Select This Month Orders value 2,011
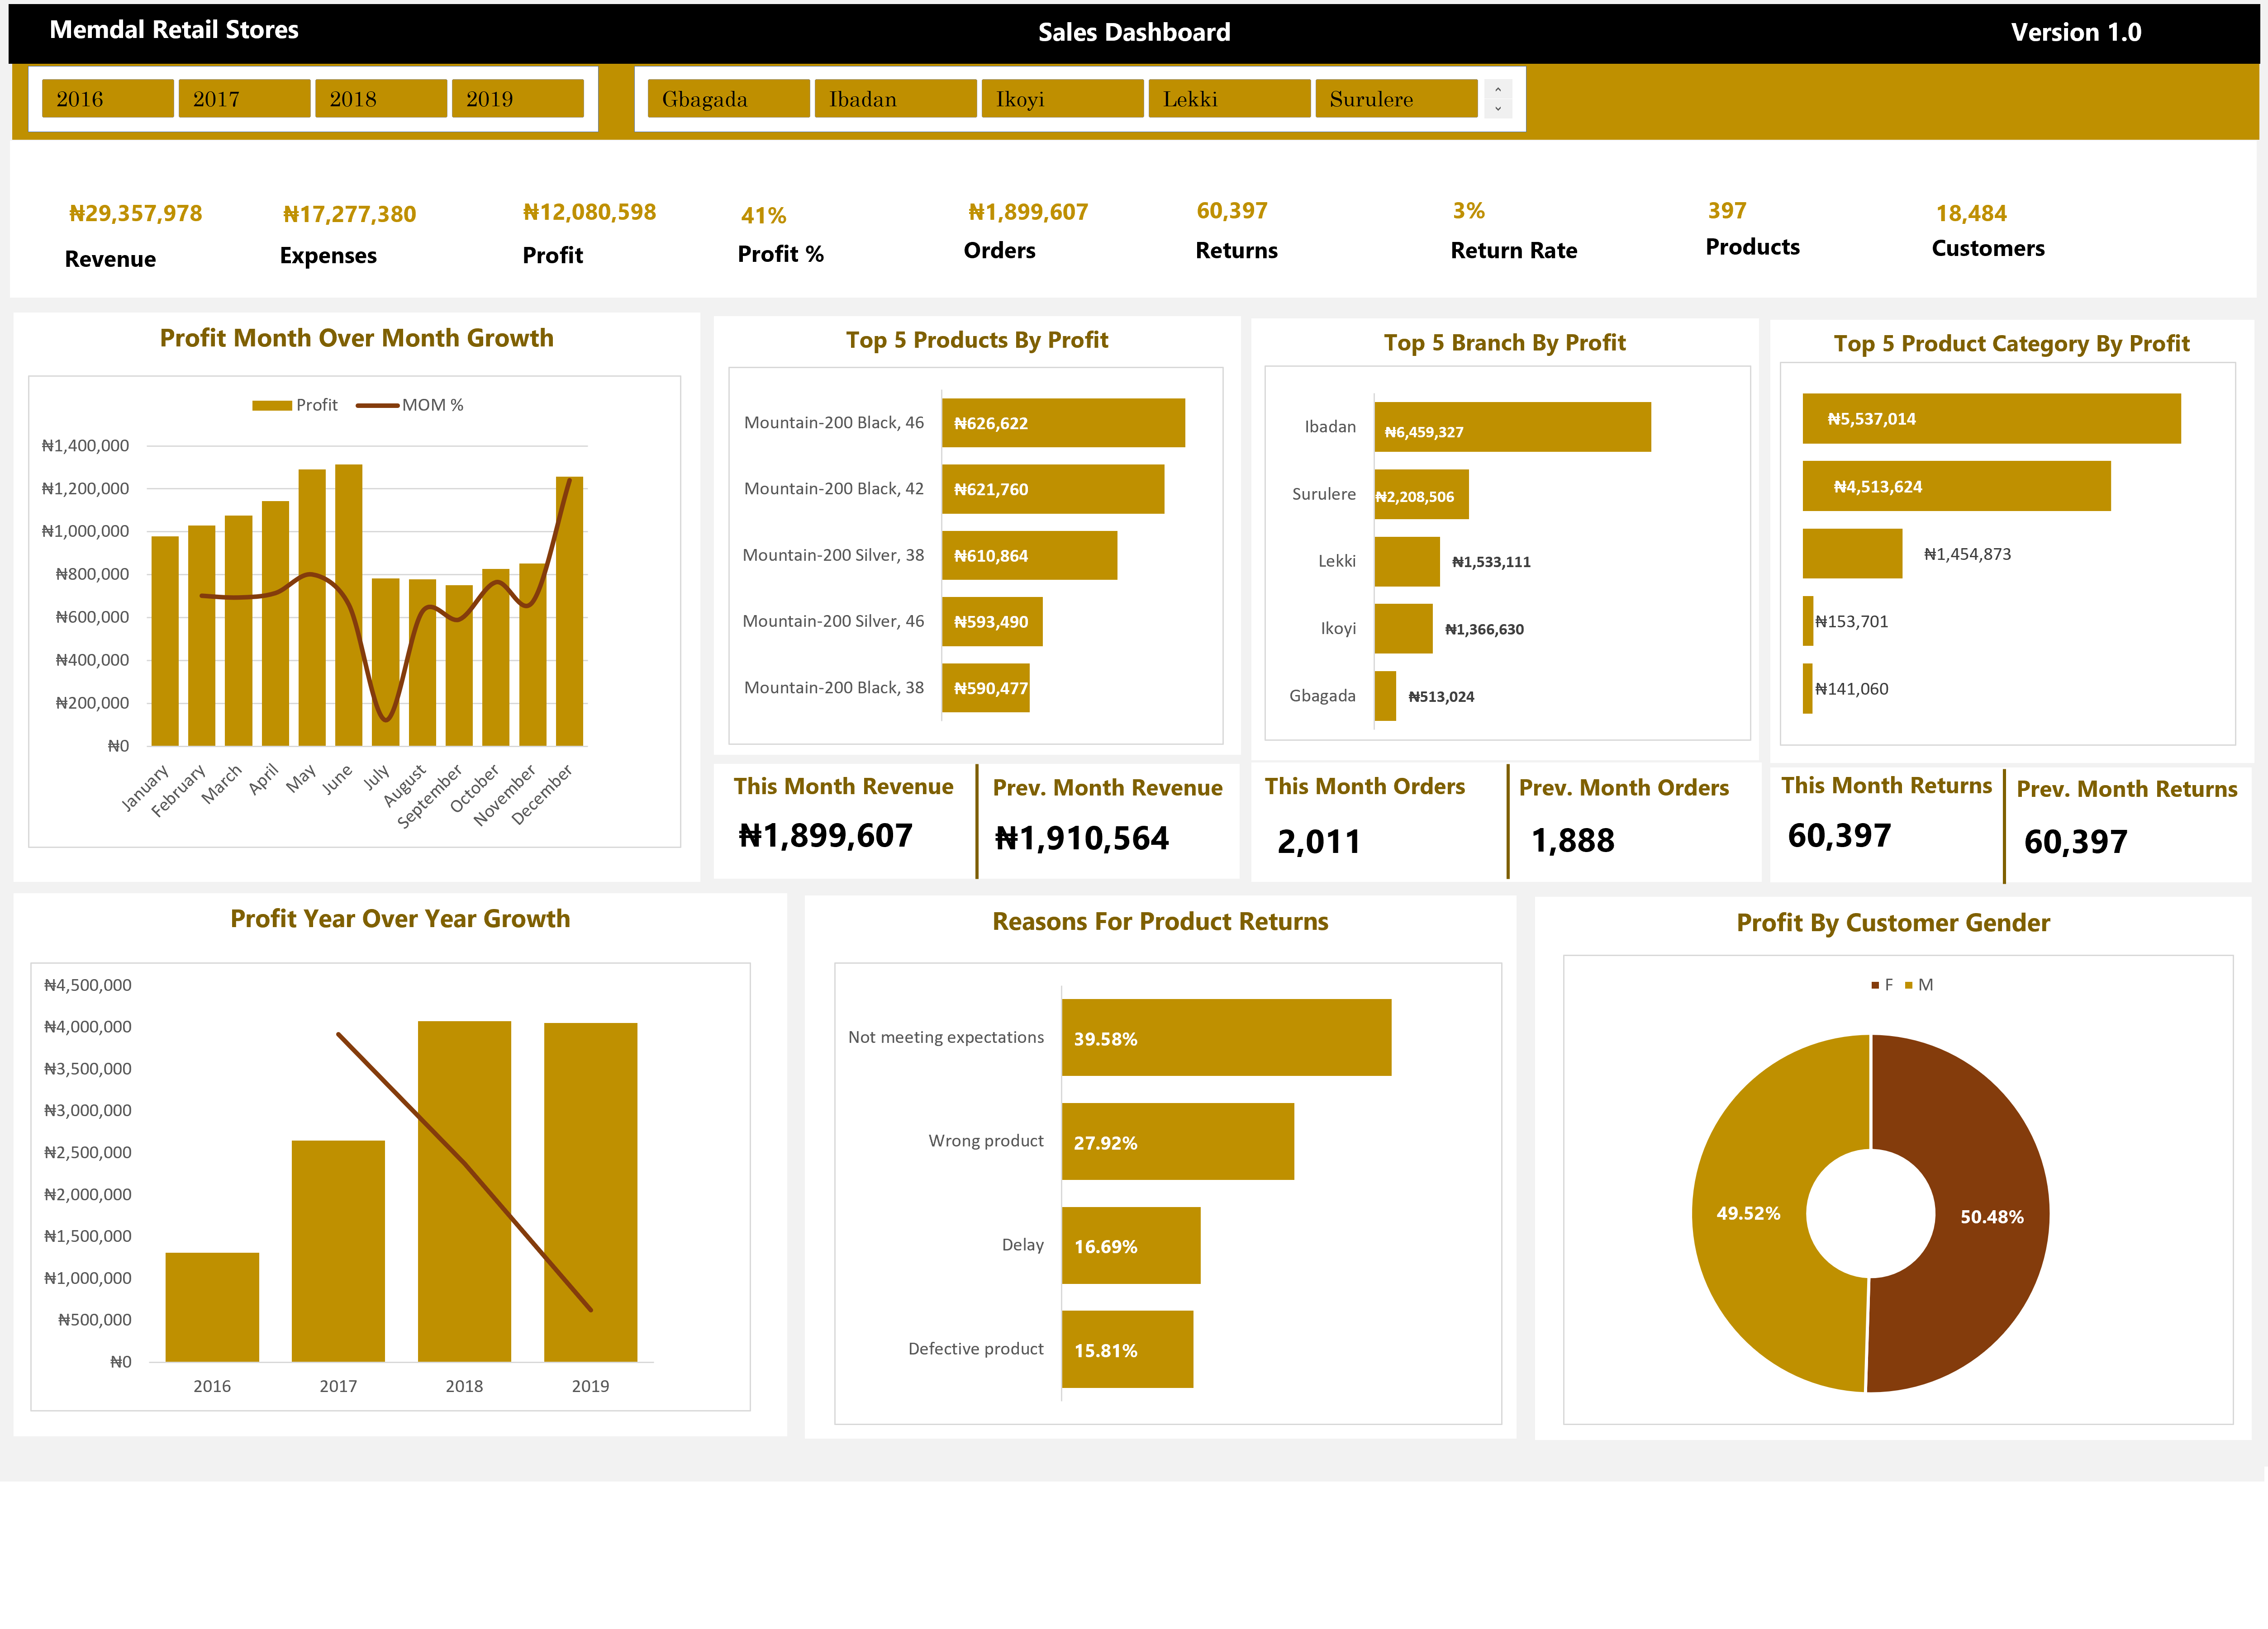Image resolution: width=2268 pixels, height=1629 pixels. coord(1319,842)
